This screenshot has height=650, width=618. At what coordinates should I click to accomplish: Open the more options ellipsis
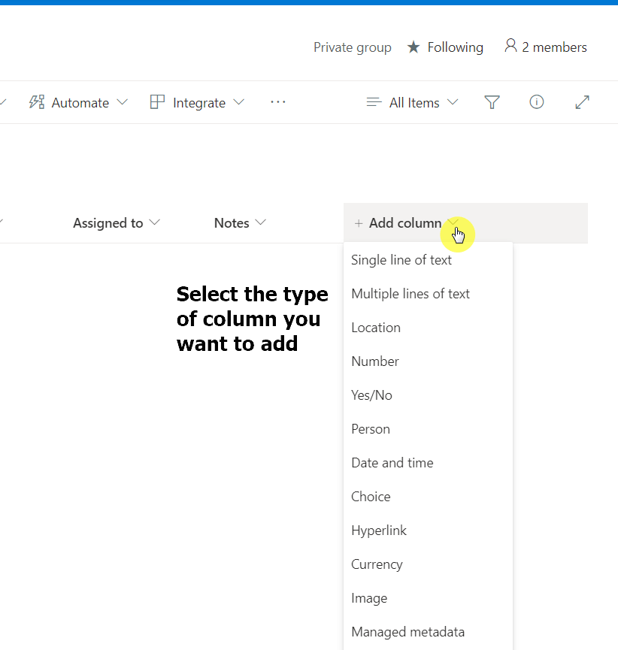pyautogui.click(x=278, y=102)
